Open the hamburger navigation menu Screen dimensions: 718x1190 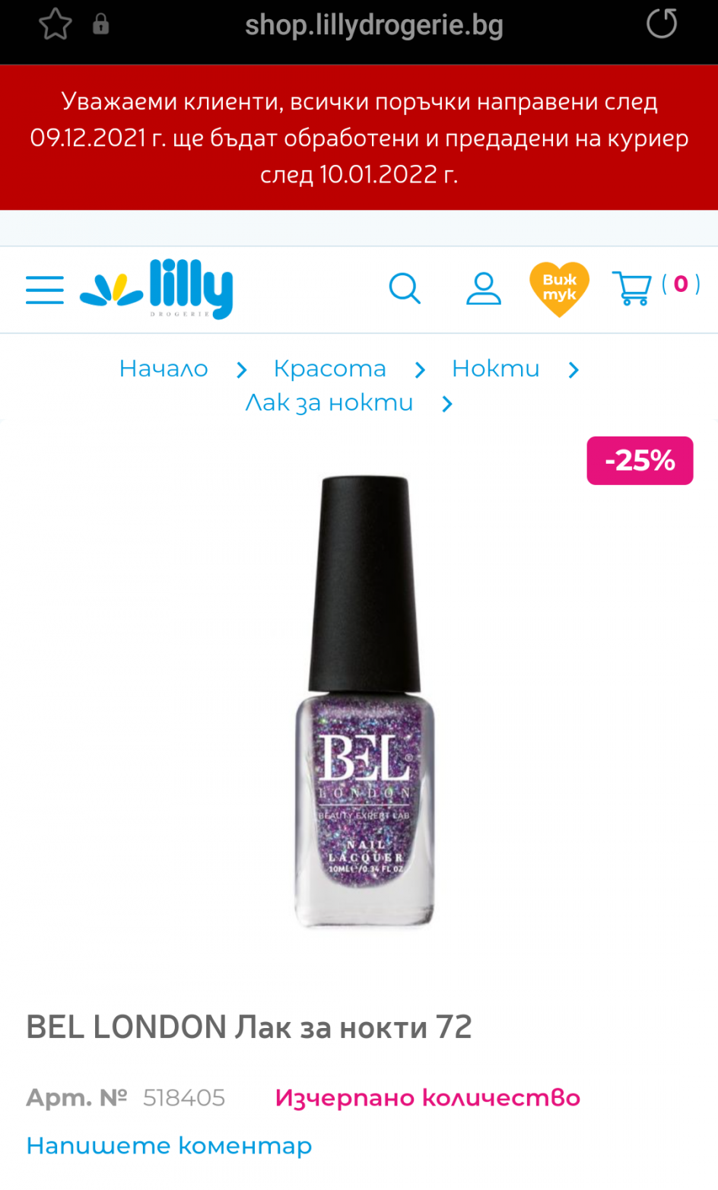click(44, 290)
